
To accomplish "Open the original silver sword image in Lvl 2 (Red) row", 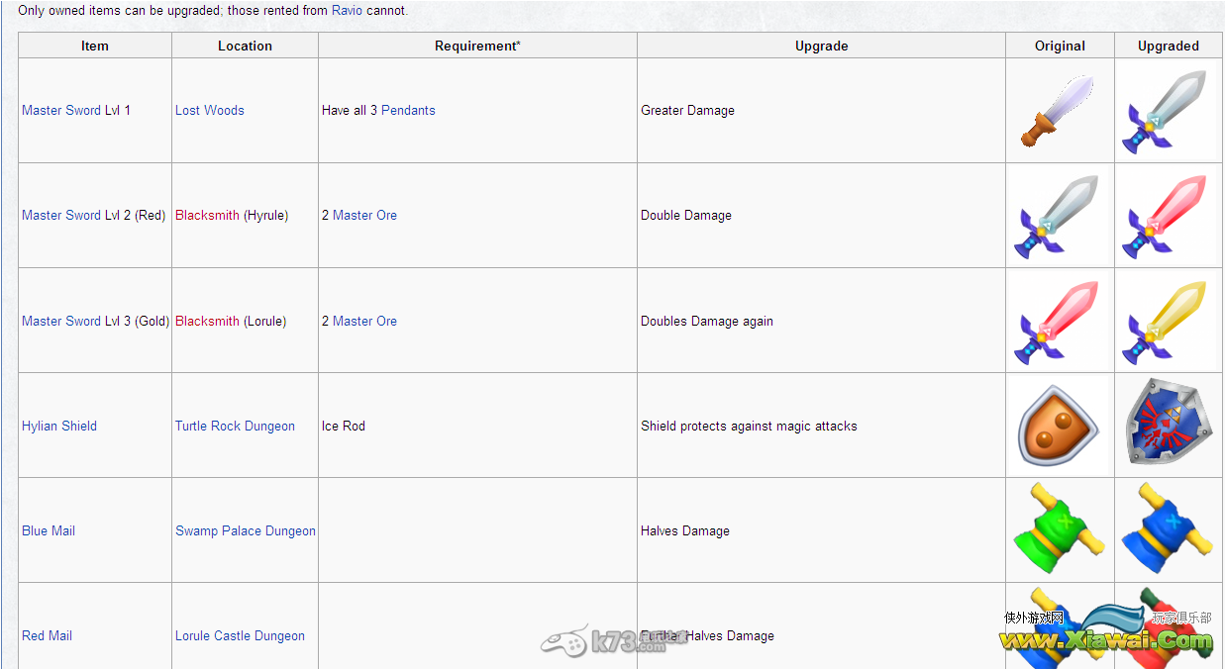I will pos(1057,216).
